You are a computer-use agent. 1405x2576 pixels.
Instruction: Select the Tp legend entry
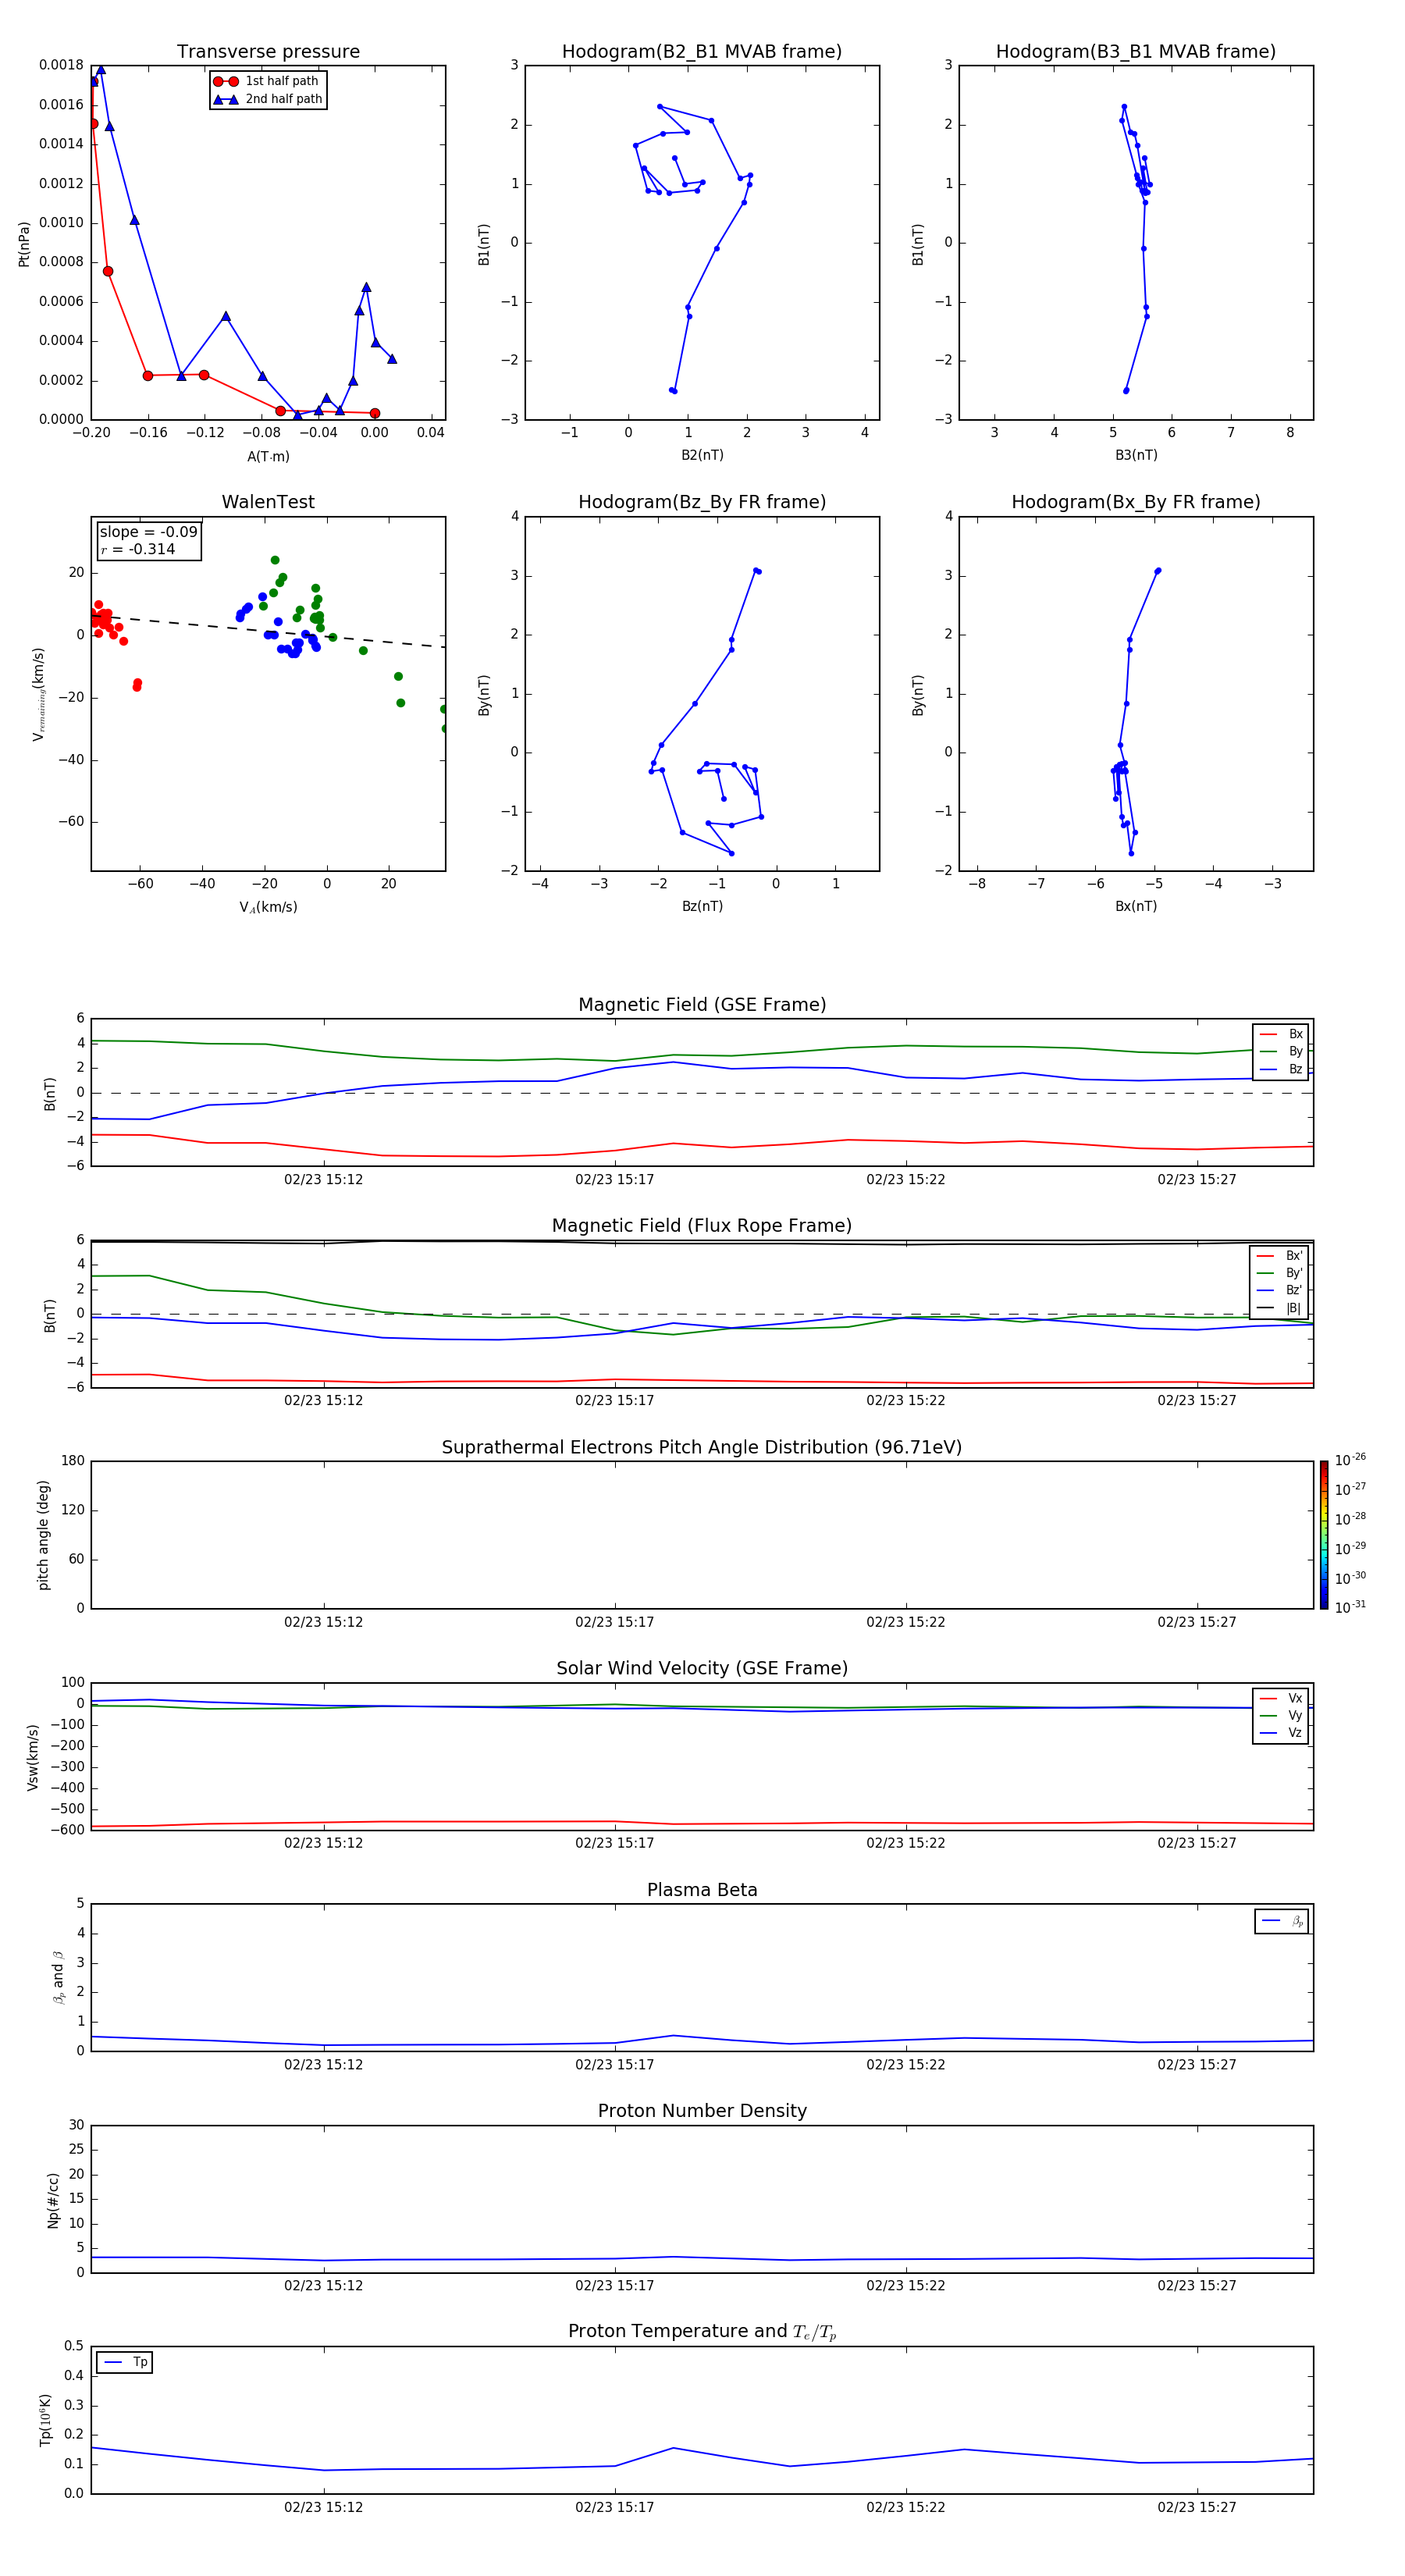(x=125, y=2362)
